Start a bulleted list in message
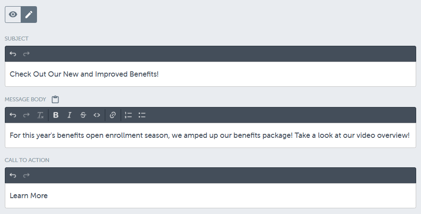 coord(142,115)
